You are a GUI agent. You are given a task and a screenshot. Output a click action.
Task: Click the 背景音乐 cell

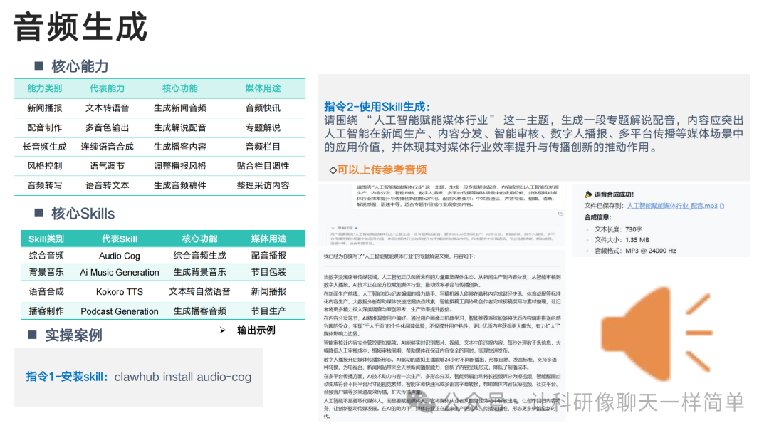[x=46, y=272]
